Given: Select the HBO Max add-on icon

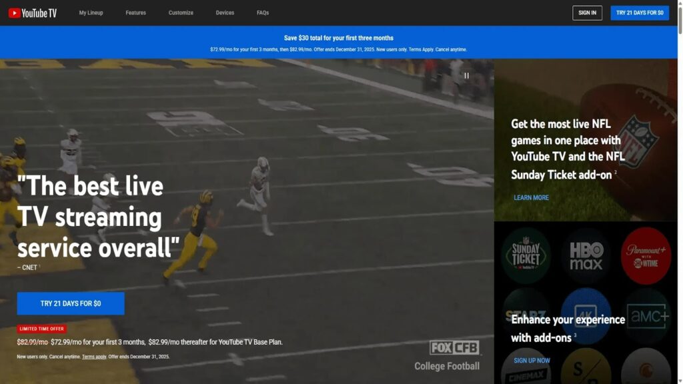Looking at the screenshot, I should point(586,255).
